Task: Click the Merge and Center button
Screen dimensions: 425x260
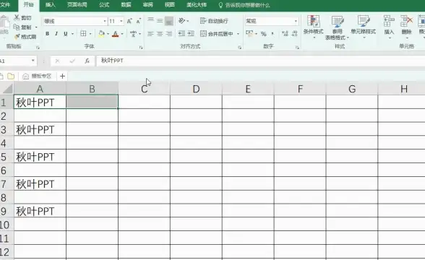Action: click(x=217, y=33)
